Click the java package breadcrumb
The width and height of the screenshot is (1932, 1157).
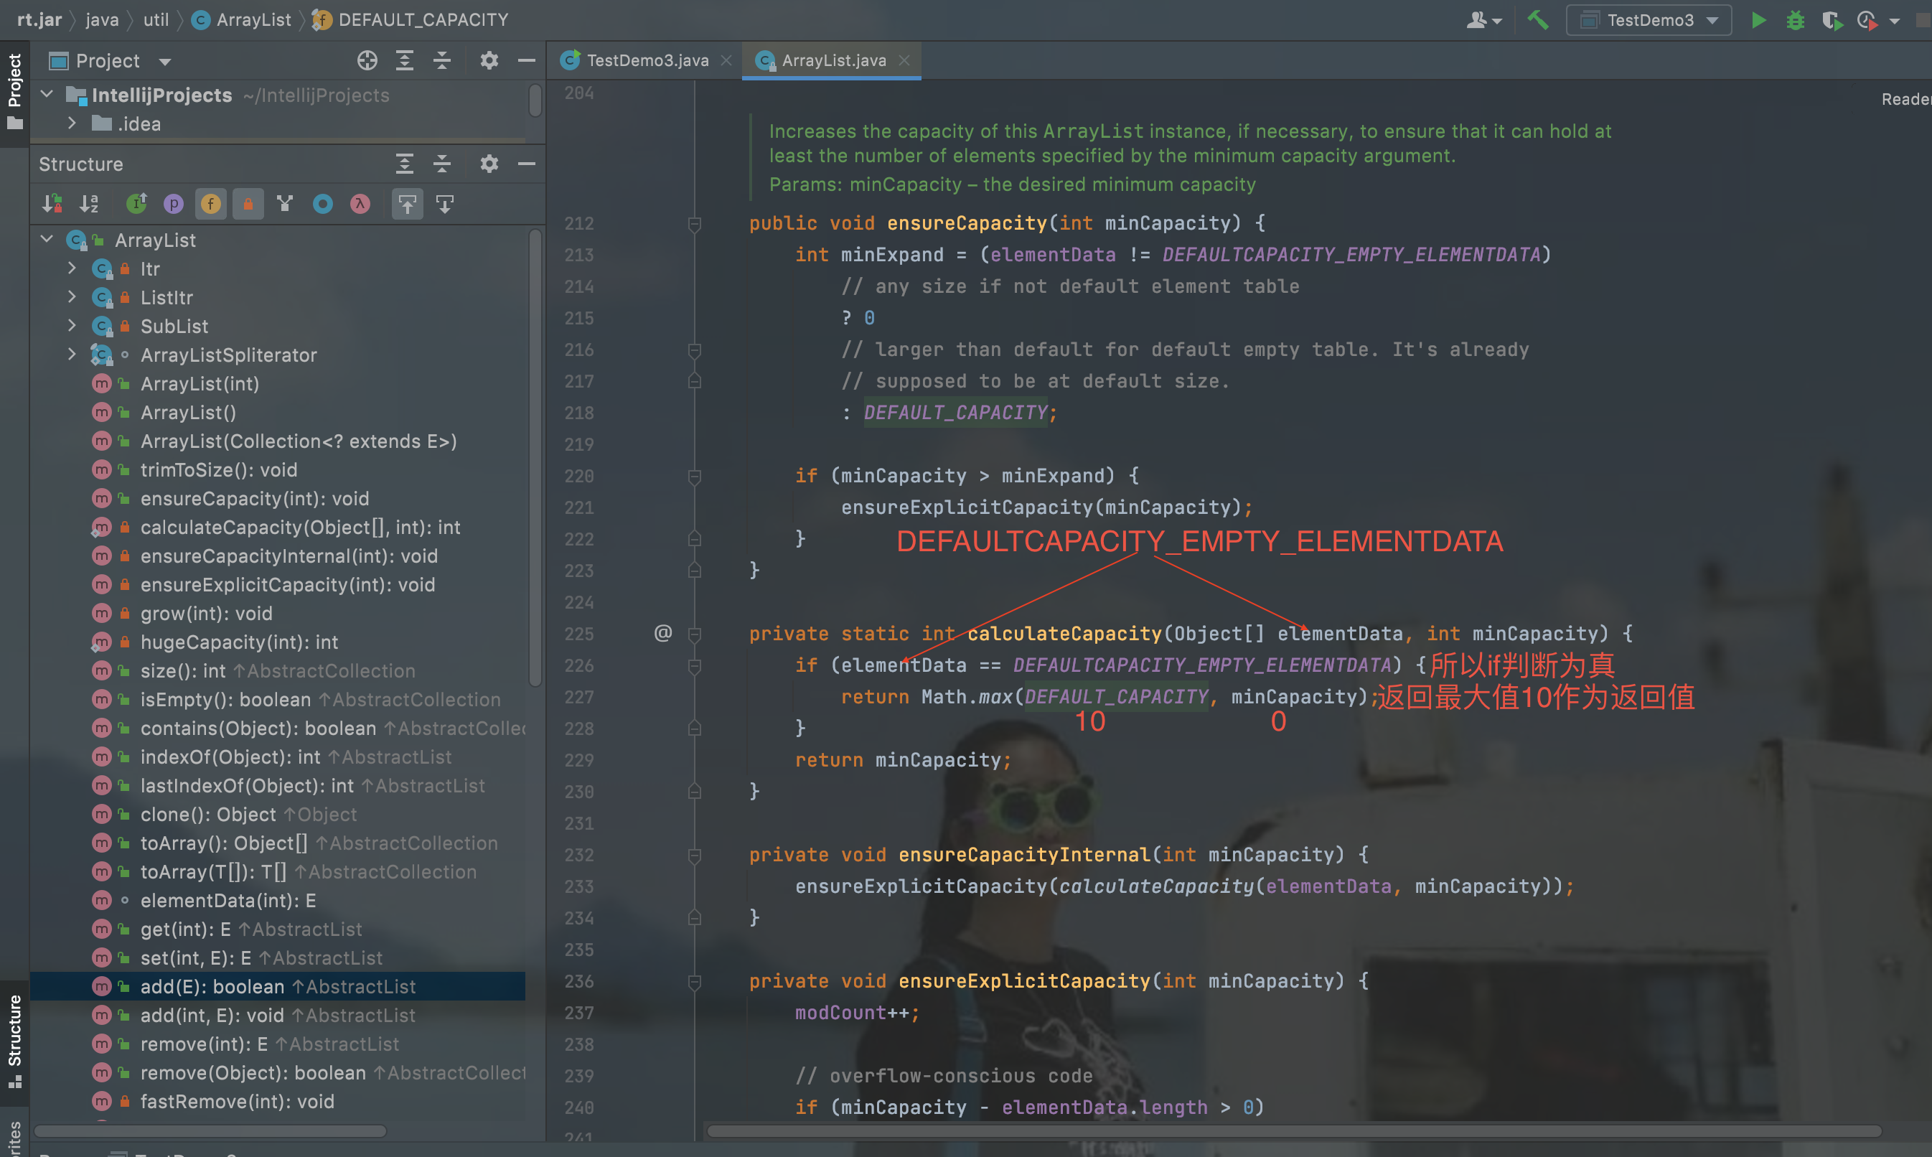102,19
